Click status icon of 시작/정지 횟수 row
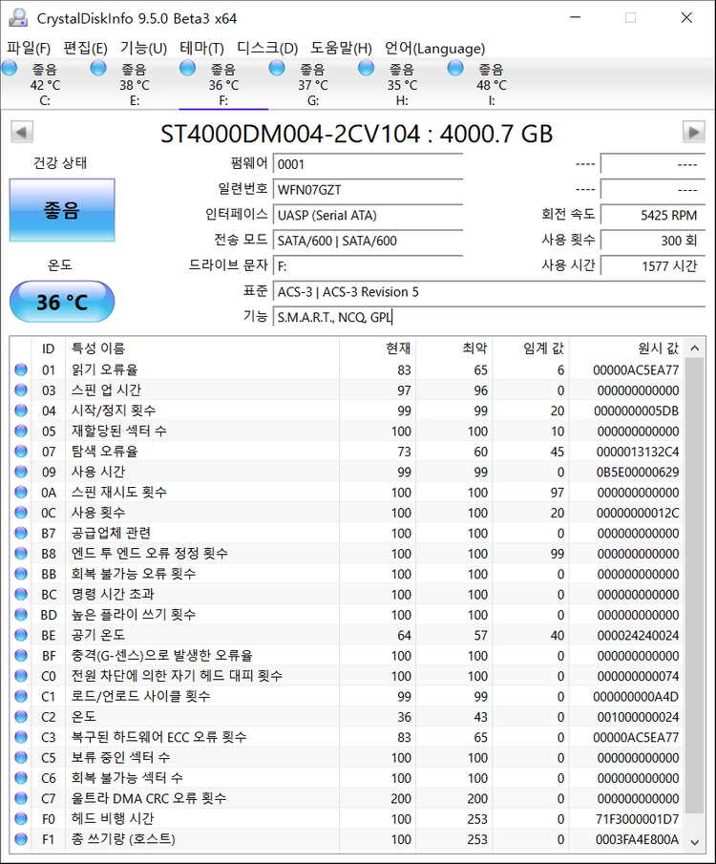Image resolution: width=716 pixels, height=864 pixels. point(21,411)
